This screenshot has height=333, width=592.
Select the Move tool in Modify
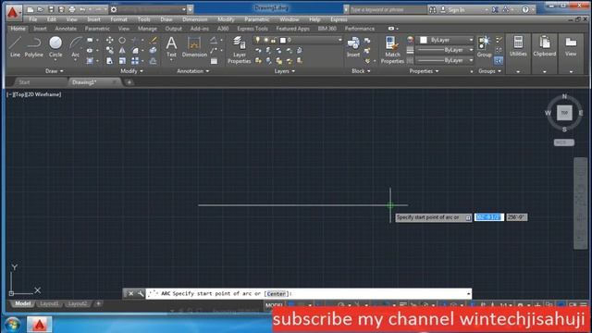point(109,40)
